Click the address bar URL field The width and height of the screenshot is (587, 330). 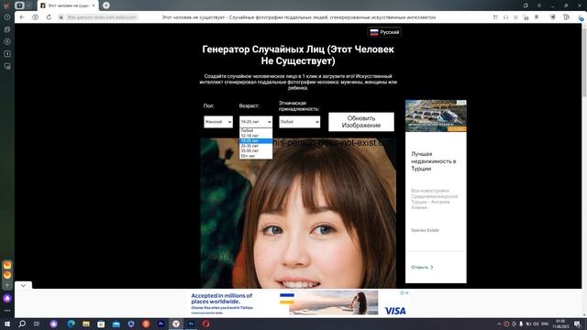(x=102, y=17)
